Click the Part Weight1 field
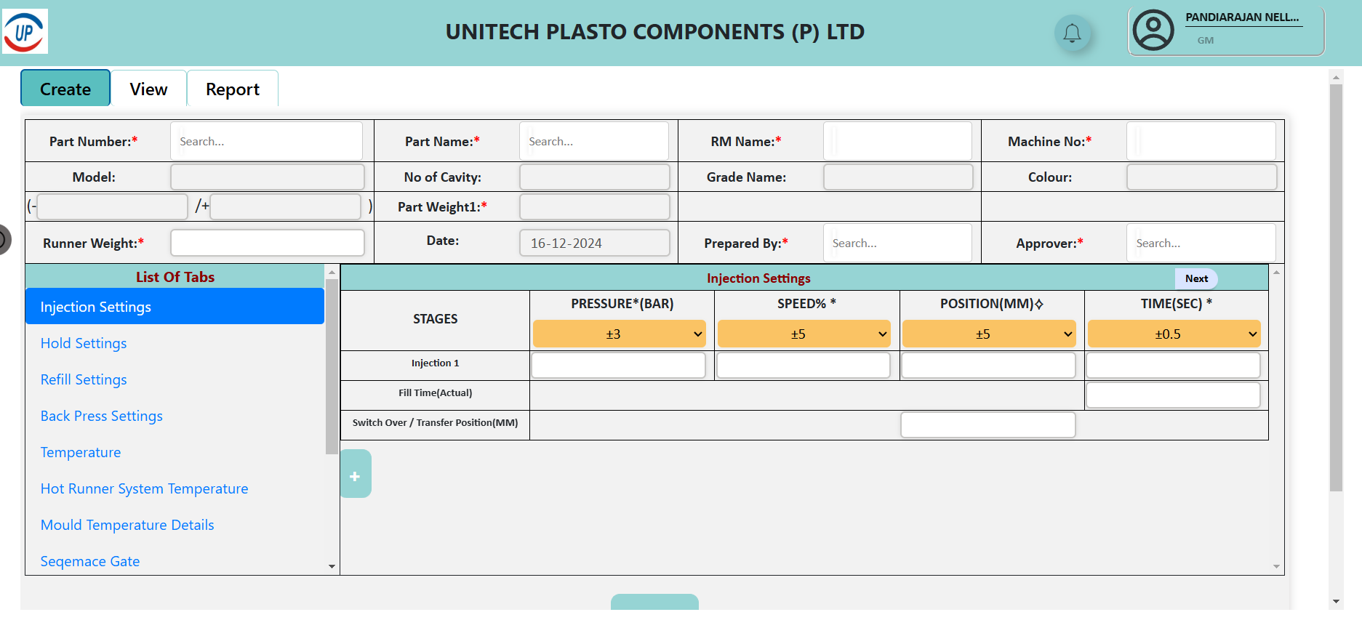This screenshot has height=628, width=1362. (x=595, y=206)
